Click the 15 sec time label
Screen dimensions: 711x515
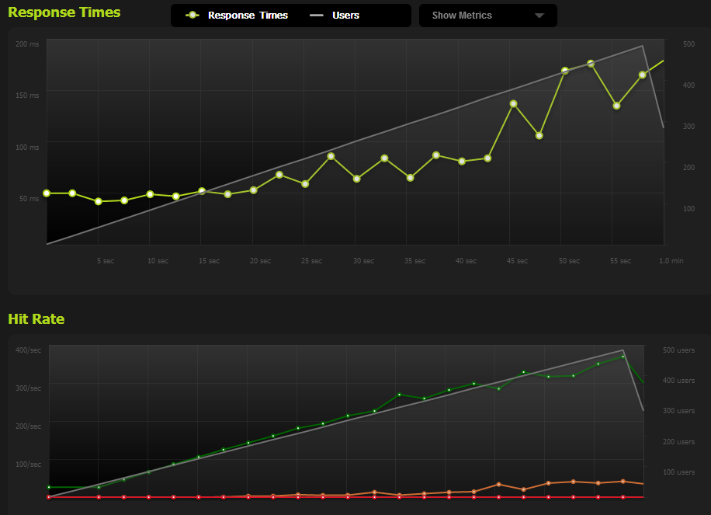coord(209,261)
